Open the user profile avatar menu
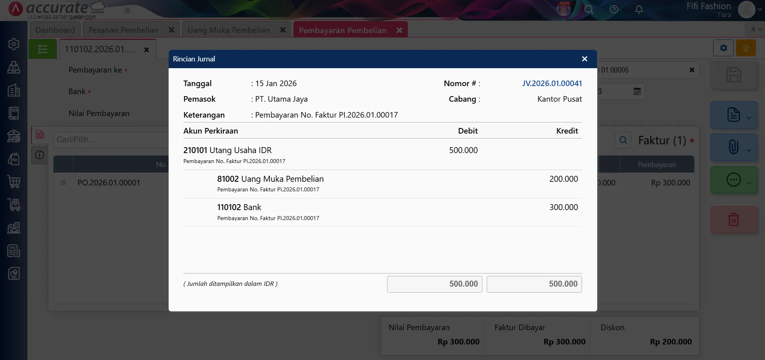The height and width of the screenshot is (360, 765). 747,10
